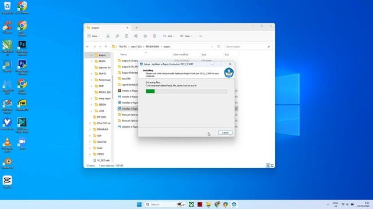This screenshot has width=373, height=209.
Task: Click the Cut icon in Explorer toolbar
Action: (x=108, y=36)
